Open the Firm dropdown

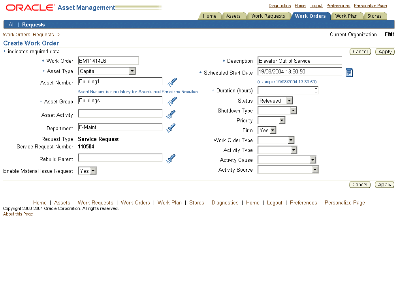(267, 130)
